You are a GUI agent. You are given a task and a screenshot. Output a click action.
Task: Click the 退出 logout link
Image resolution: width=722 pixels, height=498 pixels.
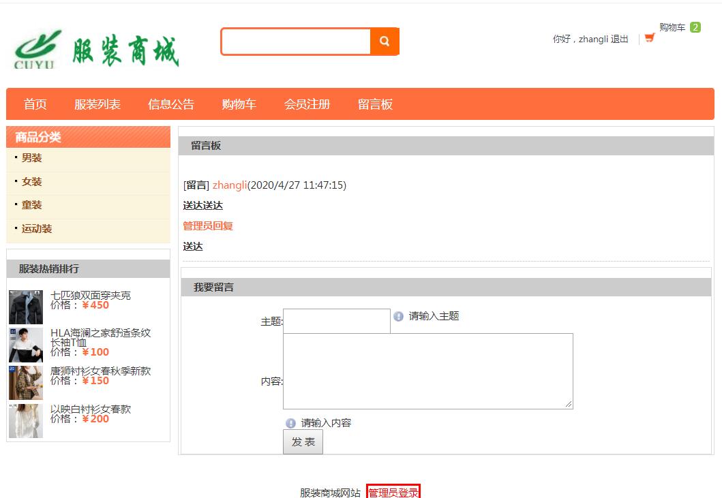tap(619, 40)
